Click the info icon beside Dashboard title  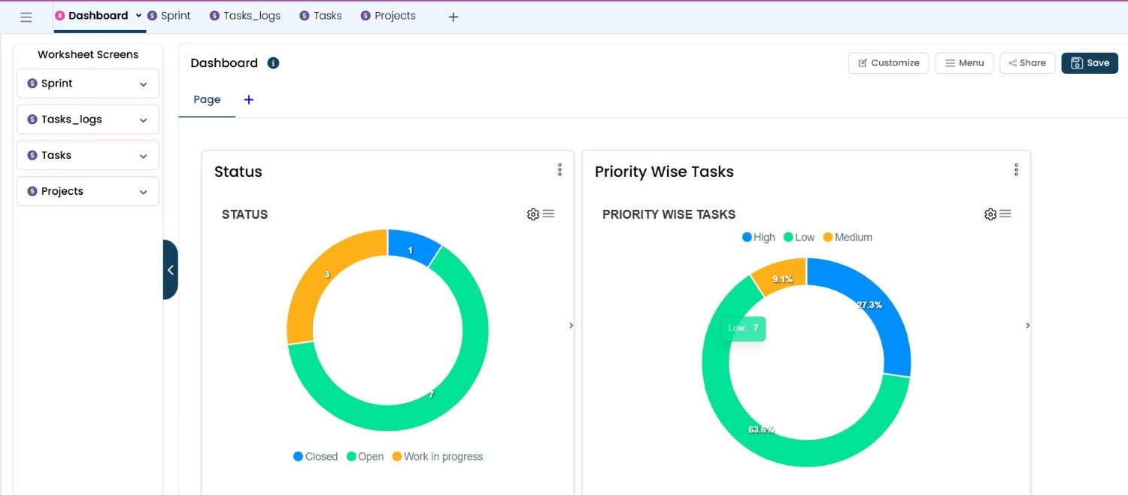273,63
